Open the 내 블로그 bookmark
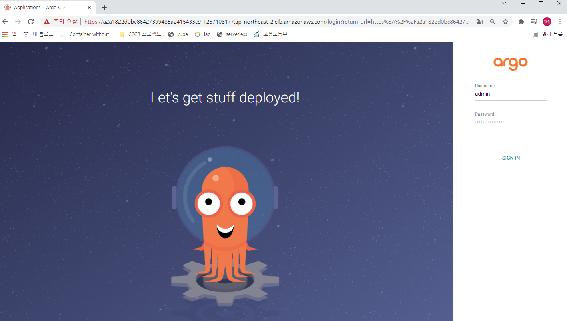Screen dimensions: 567x321 click(38, 34)
